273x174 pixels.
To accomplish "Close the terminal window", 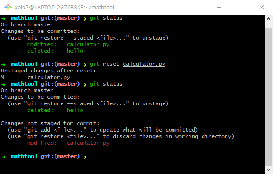I will [x=262, y=7].
